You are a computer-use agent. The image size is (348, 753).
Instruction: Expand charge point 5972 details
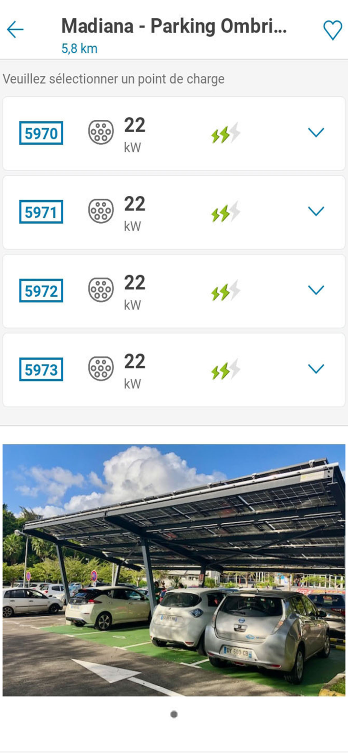(x=316, y=290)
